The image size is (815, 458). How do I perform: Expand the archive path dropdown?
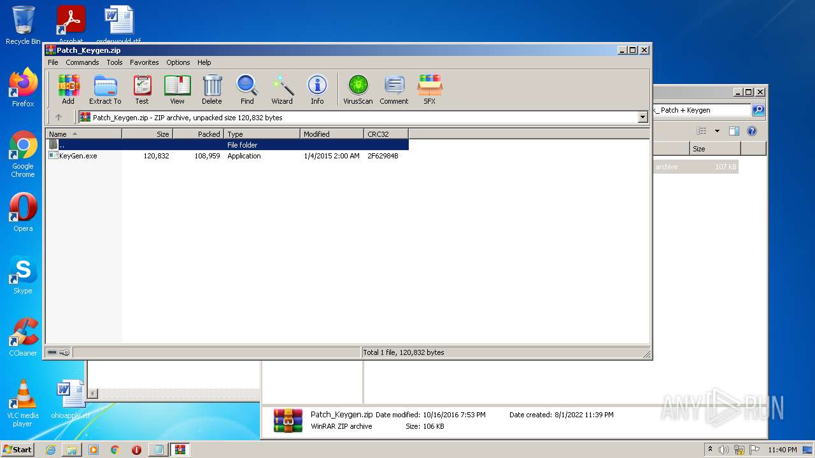tap(642, 117)
